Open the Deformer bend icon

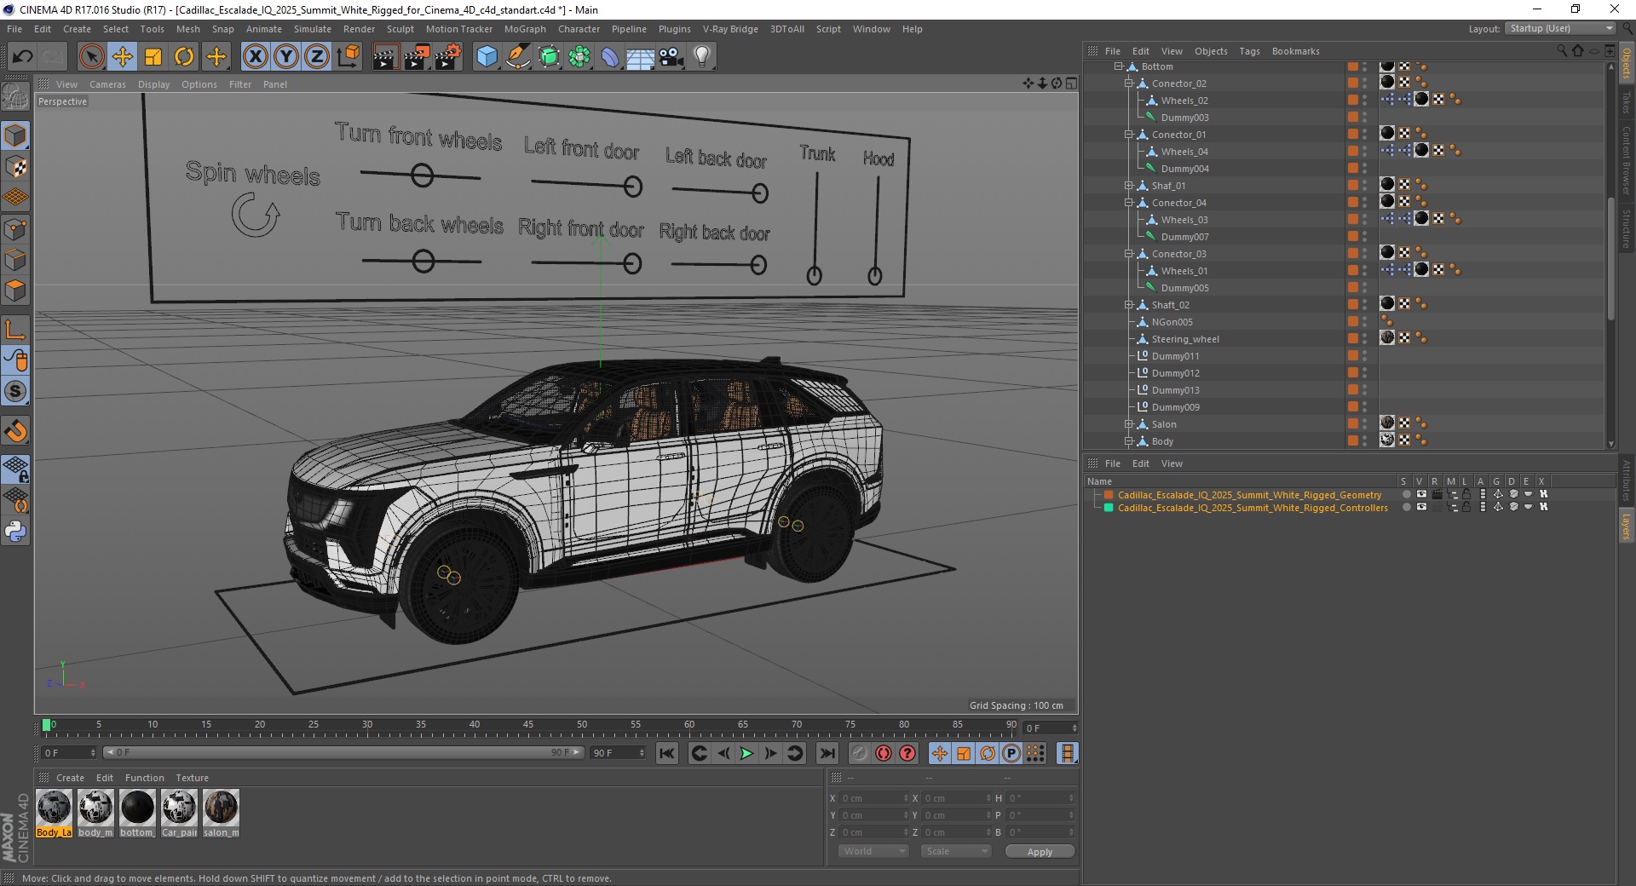coord(610,57)
